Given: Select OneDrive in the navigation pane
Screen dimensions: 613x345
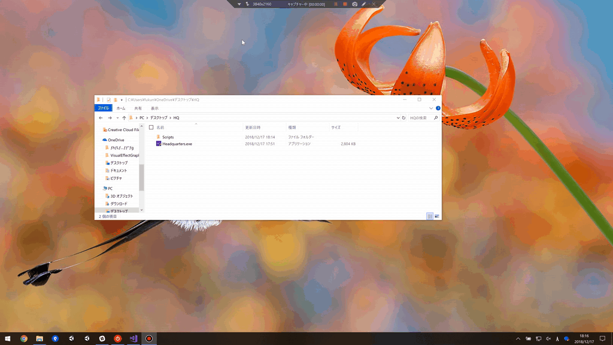Looking at the screenshot, I should 116,140.
